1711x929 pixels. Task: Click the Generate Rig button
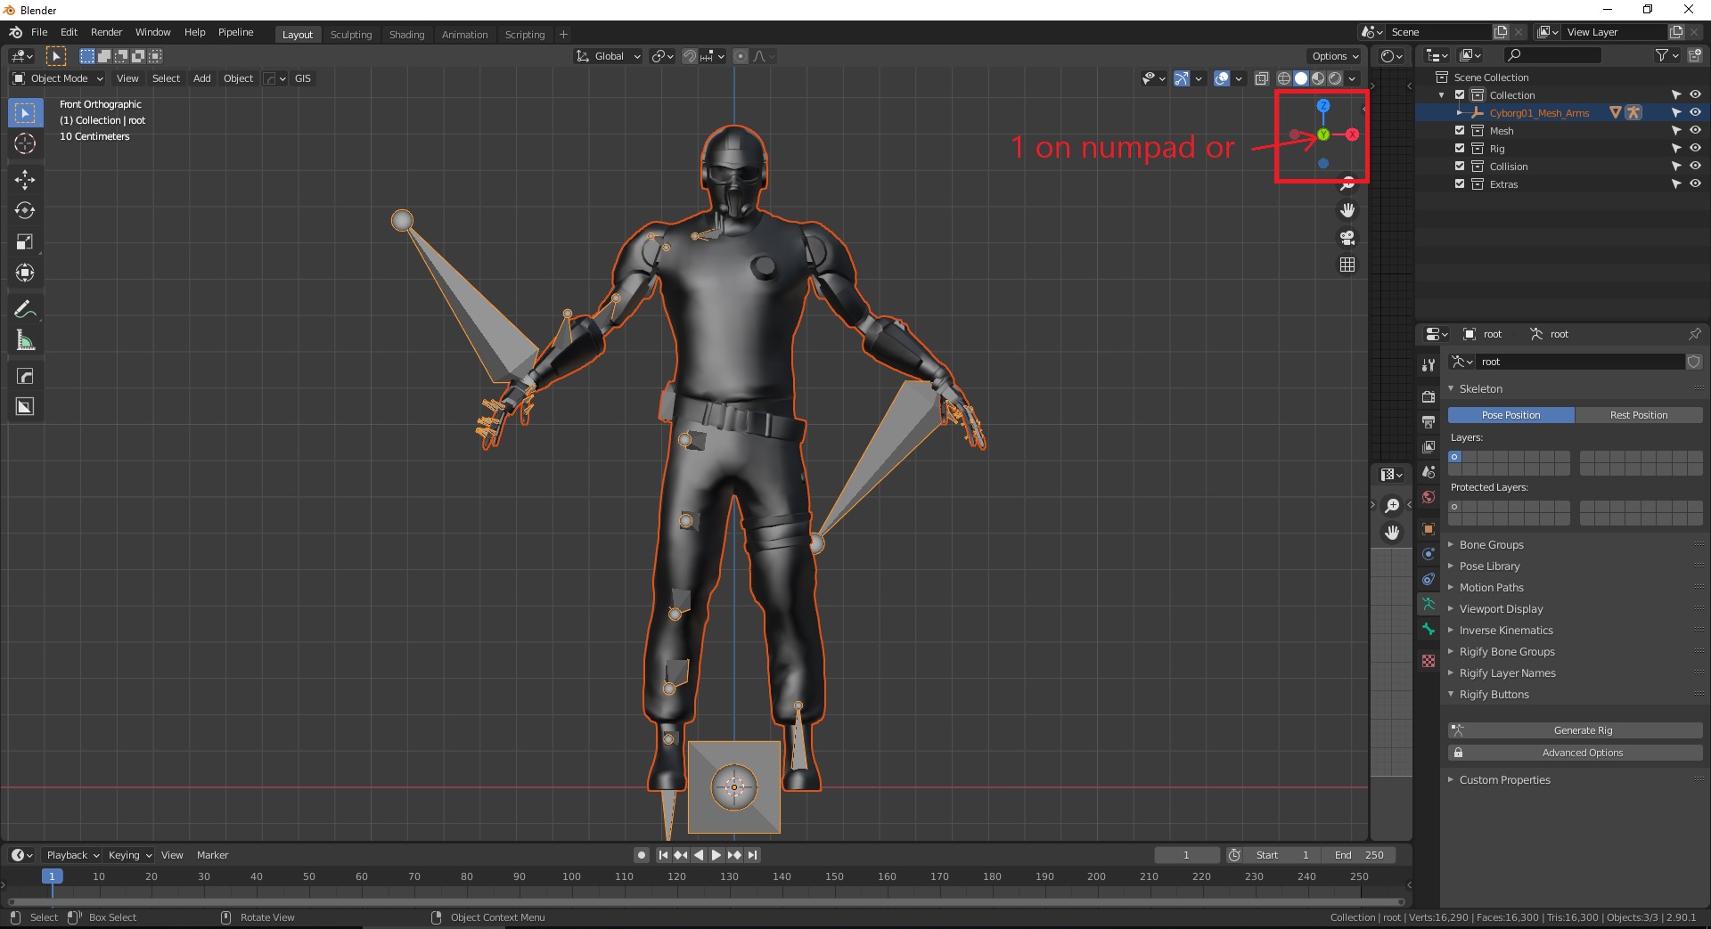point(1583,730)
